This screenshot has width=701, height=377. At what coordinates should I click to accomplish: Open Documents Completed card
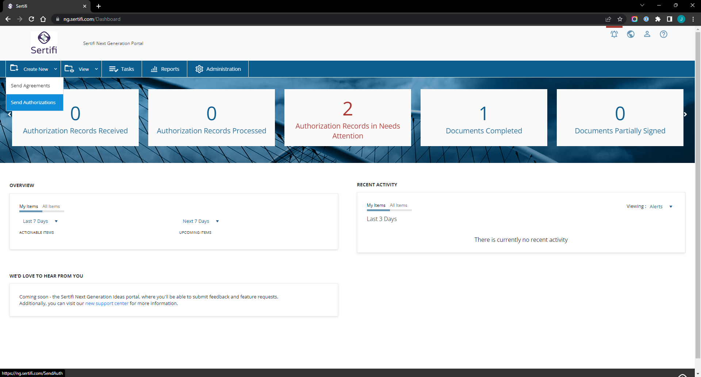[x=484, y=118]
